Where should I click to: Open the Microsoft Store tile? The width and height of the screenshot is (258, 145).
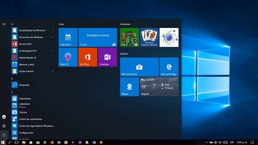(x=139, y=67)
